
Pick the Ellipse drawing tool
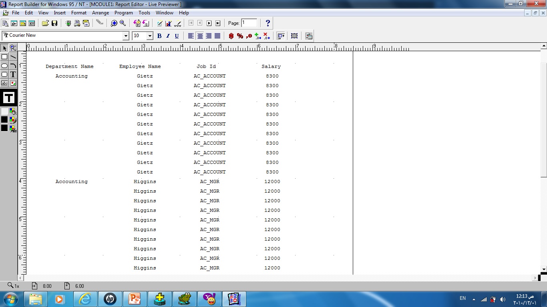click(4, 66)
